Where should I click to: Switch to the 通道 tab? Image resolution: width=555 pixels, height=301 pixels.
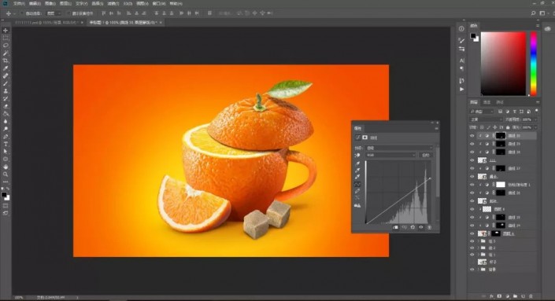487,102
